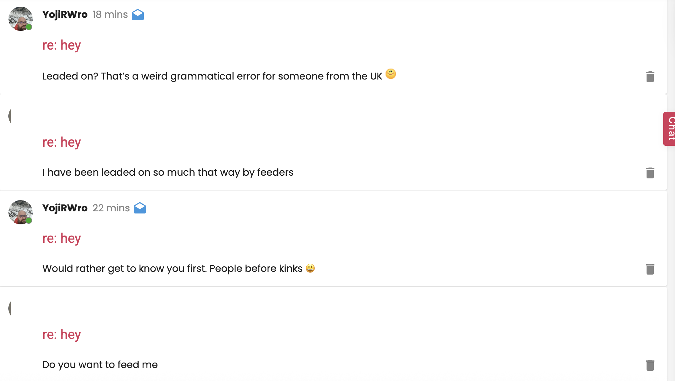Click the YojiRWro username on the 22 mins message
Viewport: 675px width, 381px height.
65,208
